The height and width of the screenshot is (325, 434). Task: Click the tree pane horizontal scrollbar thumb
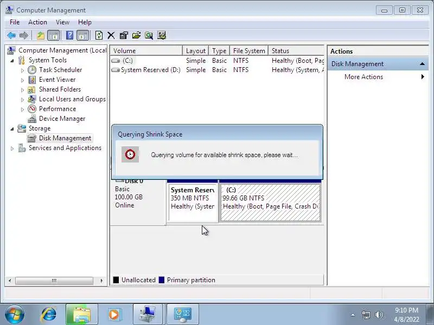(54, 281)
